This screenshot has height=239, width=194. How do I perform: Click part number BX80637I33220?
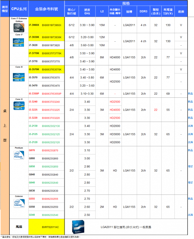click(x=51, y=118)
